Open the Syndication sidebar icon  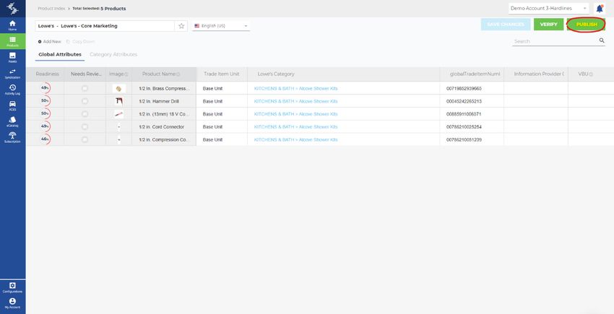click(x=12, y=73)
